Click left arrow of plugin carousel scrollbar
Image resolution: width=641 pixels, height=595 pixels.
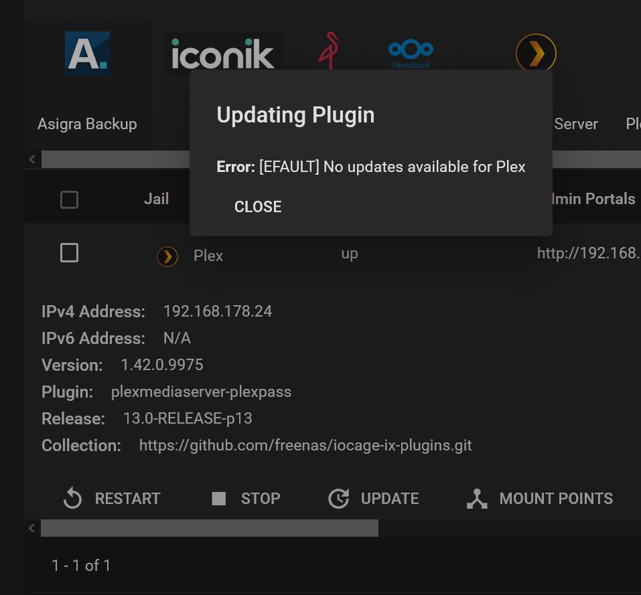[32, 159]
